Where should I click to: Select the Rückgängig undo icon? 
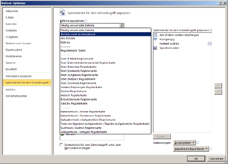tap(155, 39)
